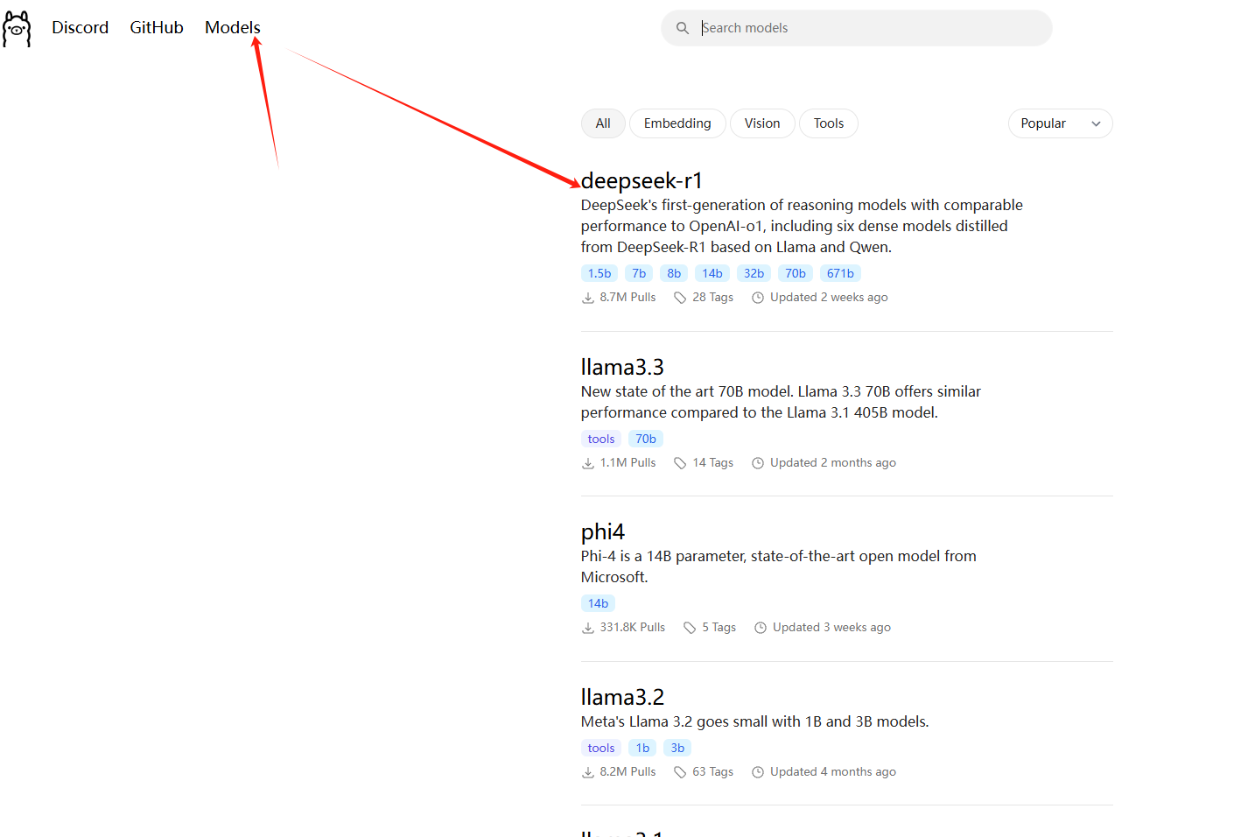1255x837 pixels.
Task: Click the 5 Tags text
Action: (x=719, y=628)
